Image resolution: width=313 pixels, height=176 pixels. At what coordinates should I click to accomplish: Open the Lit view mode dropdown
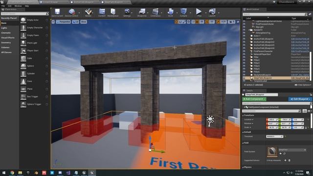[x=75, y=22]
